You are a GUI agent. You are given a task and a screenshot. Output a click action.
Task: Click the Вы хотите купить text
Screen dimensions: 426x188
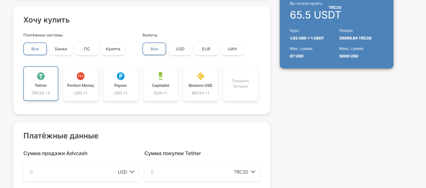click(x=306, y=4)
